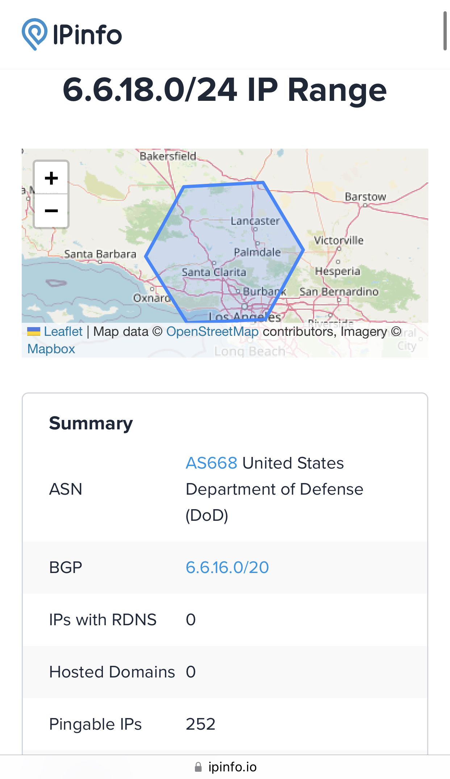Click the 'IPs with RDNS' label
This screenshot has height=779, width=450.
(103, 620)
